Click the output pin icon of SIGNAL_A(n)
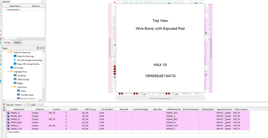268x138 pixels. point(8,116)
